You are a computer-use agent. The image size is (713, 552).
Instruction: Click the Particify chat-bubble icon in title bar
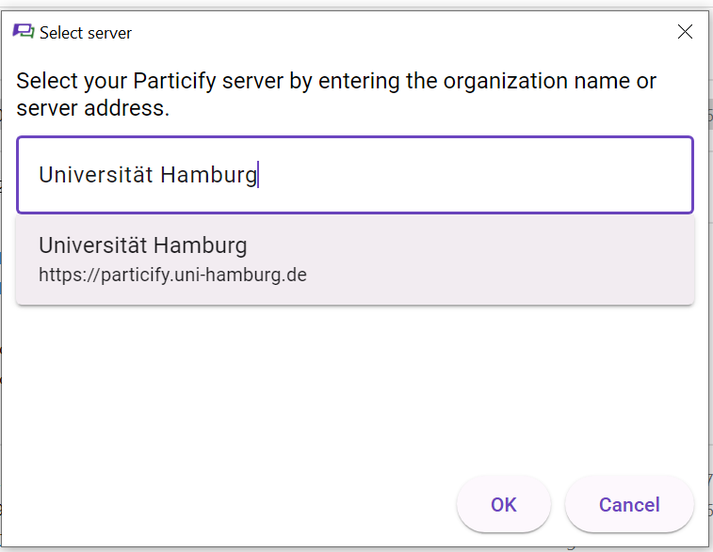click(x=24, y=32)
